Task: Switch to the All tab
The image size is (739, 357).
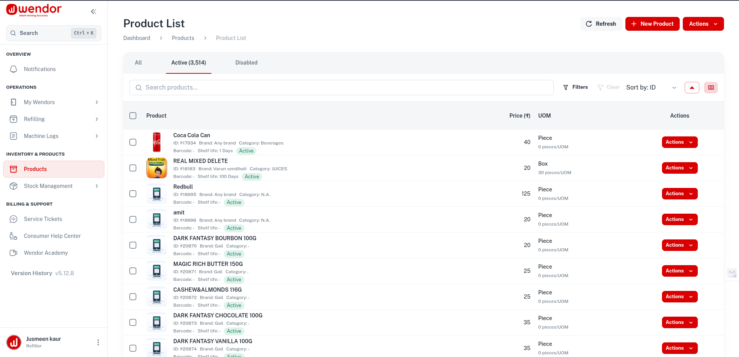Action: point(138,63)
